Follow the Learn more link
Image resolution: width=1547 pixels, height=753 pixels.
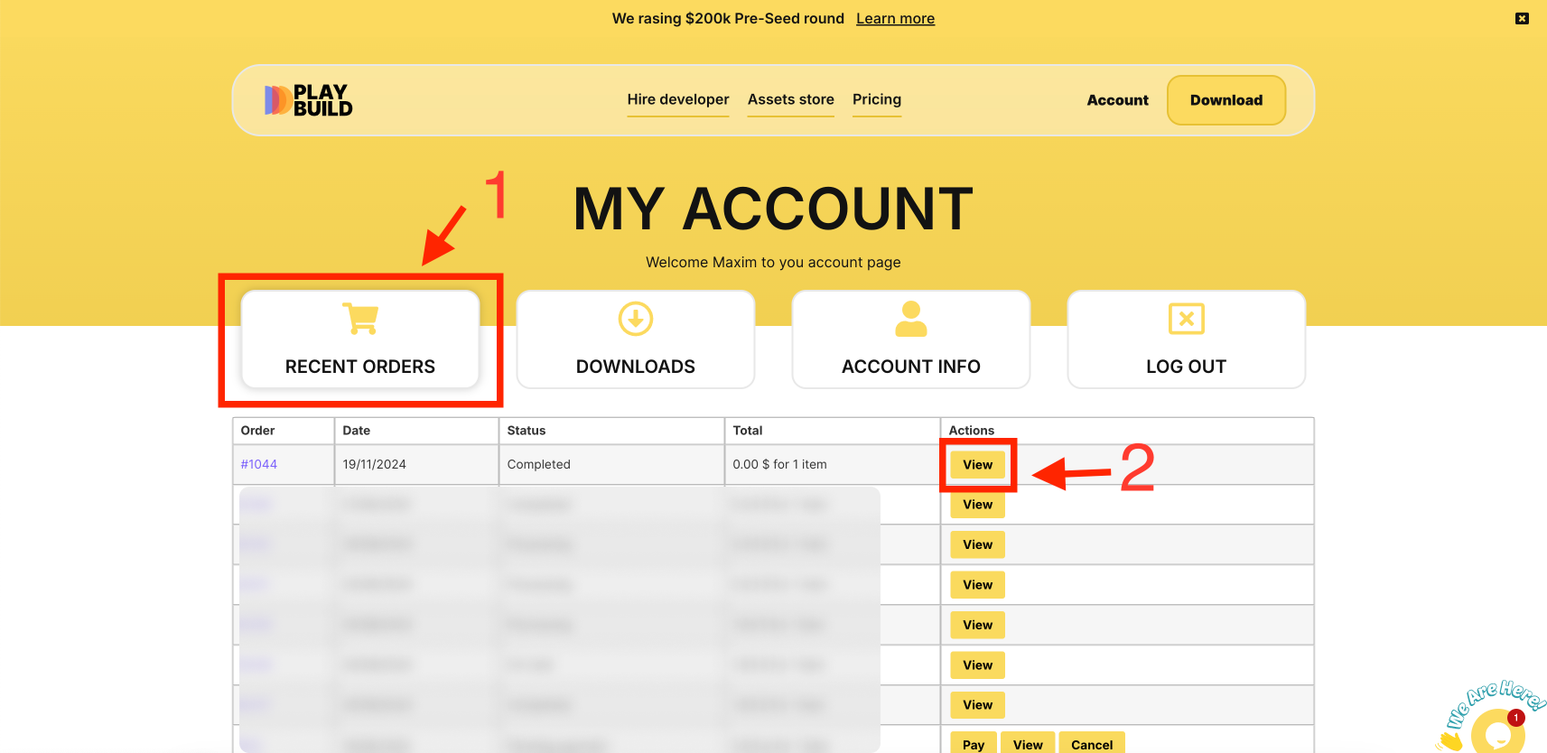click(x=895, y=19)
